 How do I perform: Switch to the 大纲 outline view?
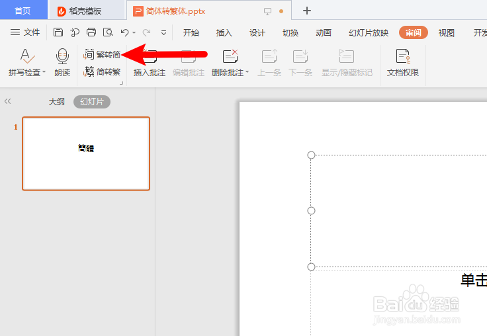point(56,102)
